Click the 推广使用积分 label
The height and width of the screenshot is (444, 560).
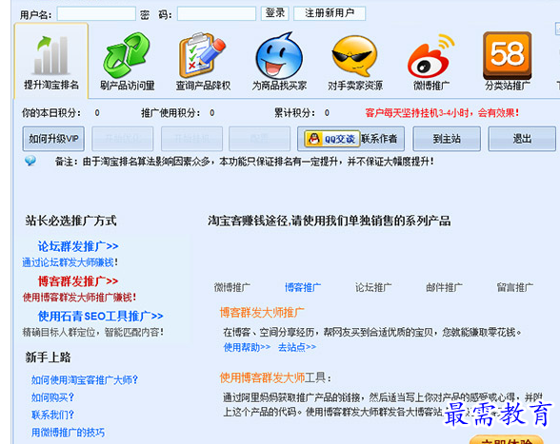pyautogui.click(x=170, y=113)
